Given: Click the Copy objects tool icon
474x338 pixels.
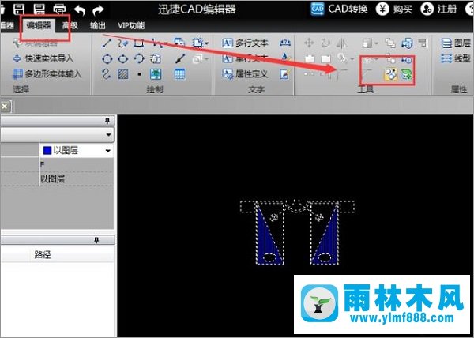Looking at the screenshot, I should [390, 43].
